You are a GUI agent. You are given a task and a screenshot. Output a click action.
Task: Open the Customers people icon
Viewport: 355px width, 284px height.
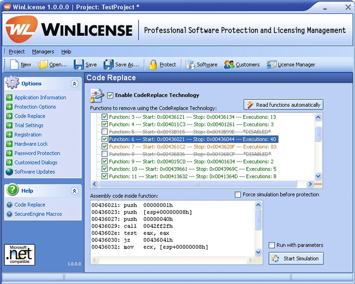click(x=229, y=65)
